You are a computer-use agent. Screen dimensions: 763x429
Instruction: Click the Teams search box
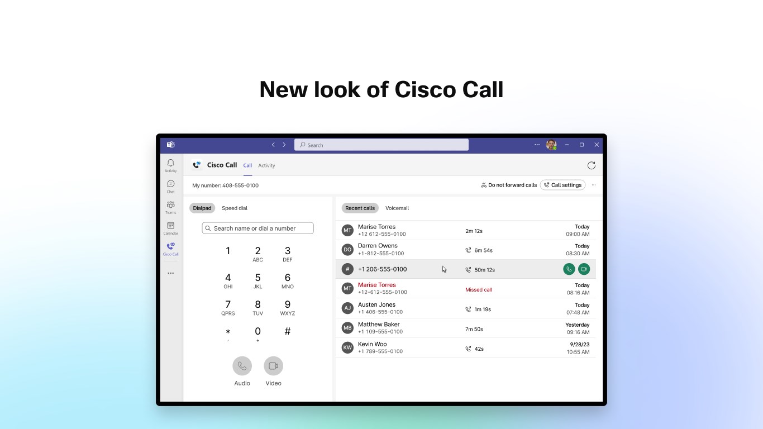point(381,145)
